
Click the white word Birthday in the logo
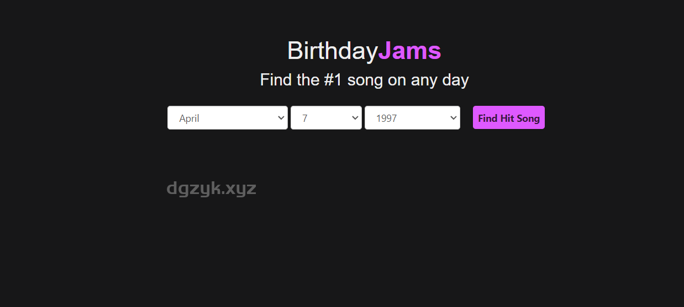(x=332, y=51)
